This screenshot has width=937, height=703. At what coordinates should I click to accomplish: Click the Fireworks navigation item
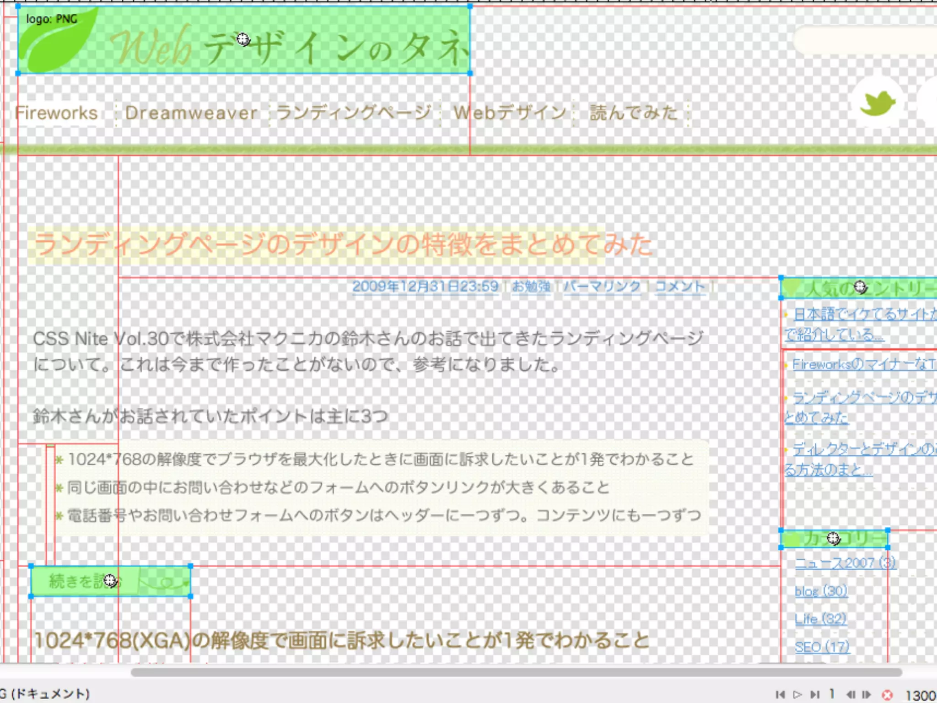point(57,113)
